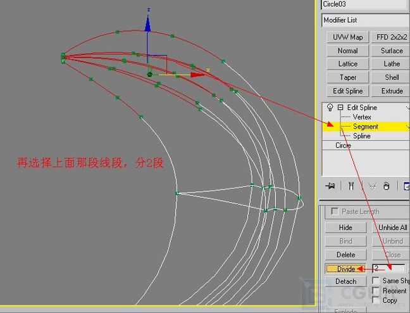Select Edit Spline in the modifier stack
The height and width of the screenshot is (313, 410).
coord(362,108)
